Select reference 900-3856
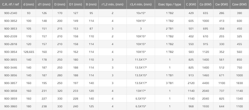The width and height of the screenshot is (249, 110). tap(11, 75)
